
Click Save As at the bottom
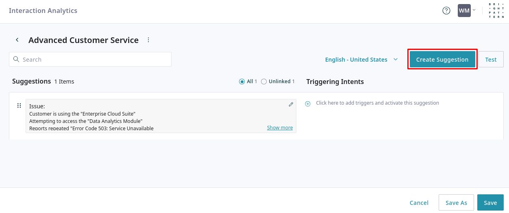pyautogui.click(x=456, y=203)
